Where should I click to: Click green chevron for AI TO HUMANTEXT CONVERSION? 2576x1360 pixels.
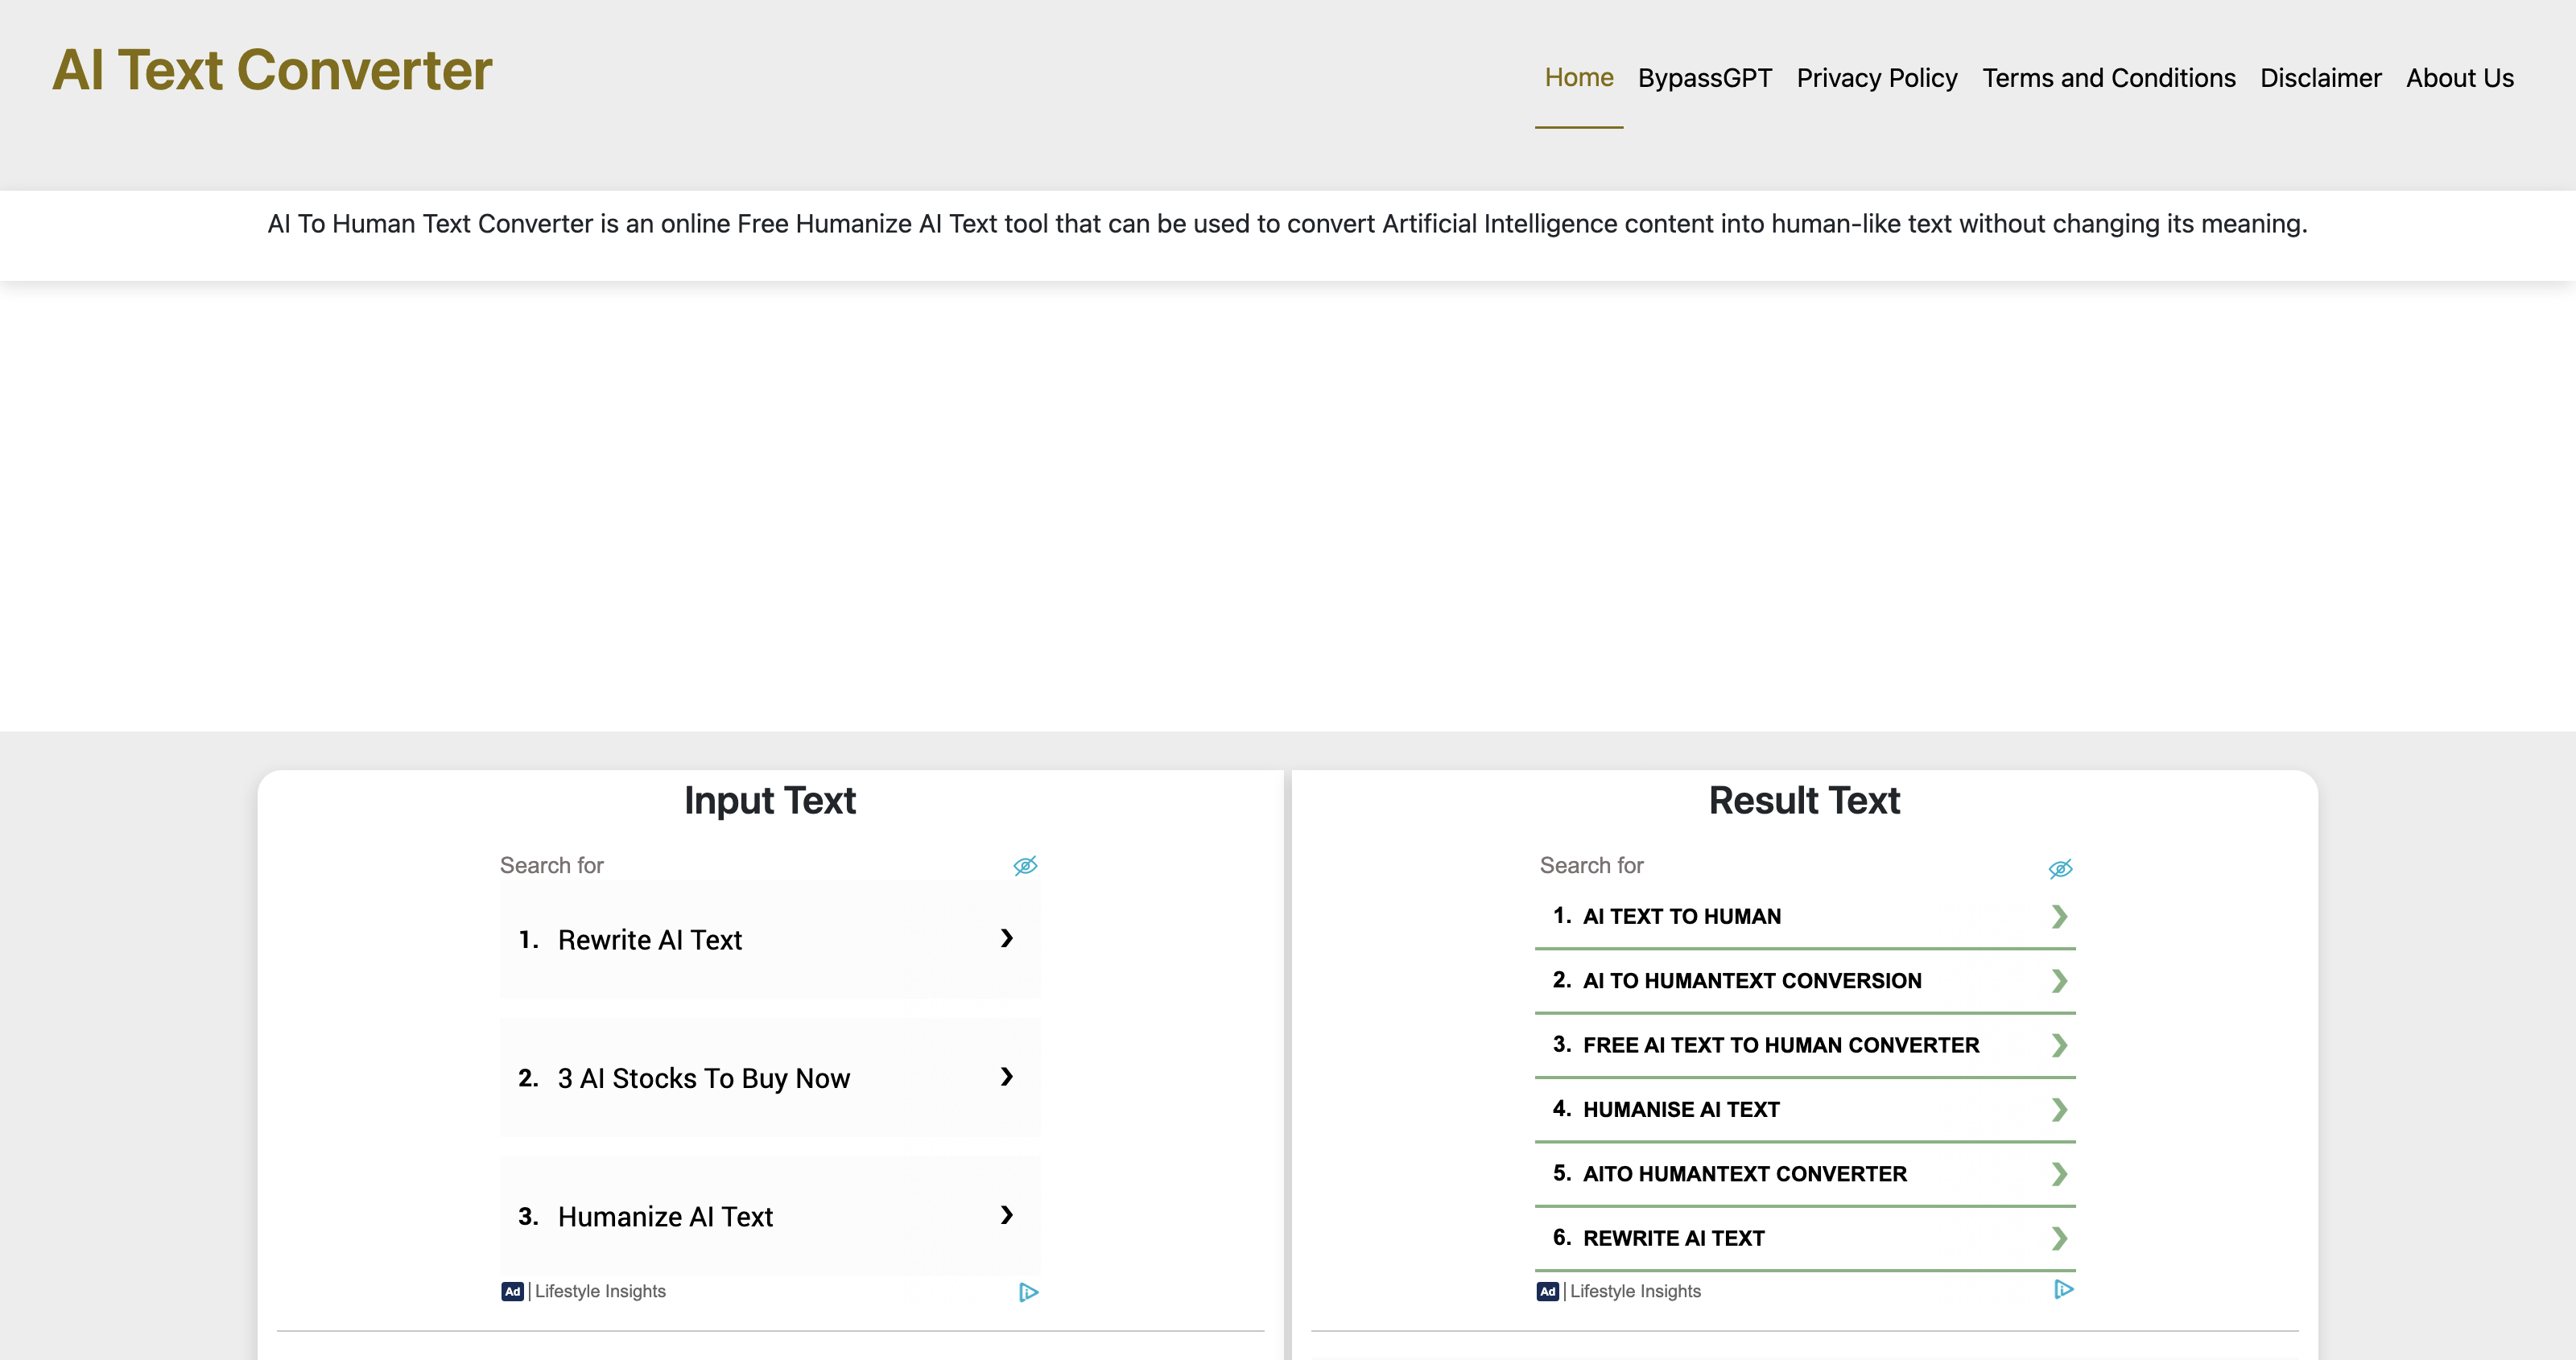[2059, 980]
